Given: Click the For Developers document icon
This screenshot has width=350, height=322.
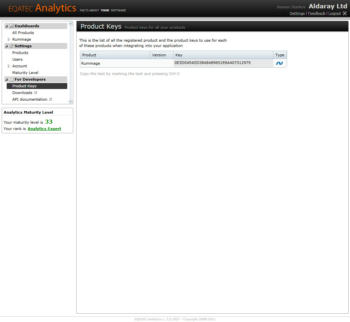Looking at the screenshot, I should 11,79.
